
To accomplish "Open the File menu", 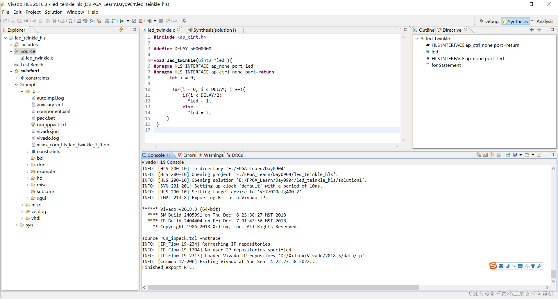I will pyautogui.click(x=6, y=12).
